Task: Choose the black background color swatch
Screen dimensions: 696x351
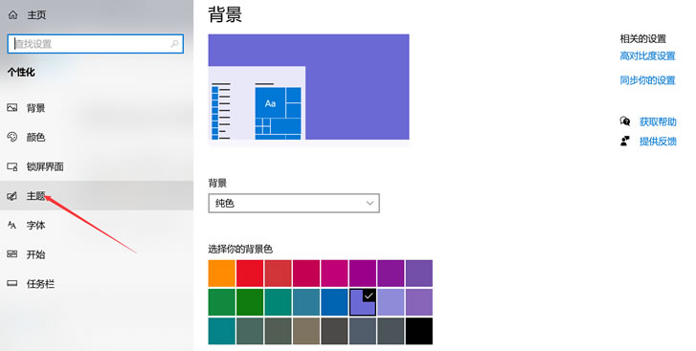Action: tap(419, 331)
